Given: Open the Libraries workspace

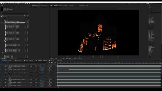Looking at the screenshot, I should 142,4.
